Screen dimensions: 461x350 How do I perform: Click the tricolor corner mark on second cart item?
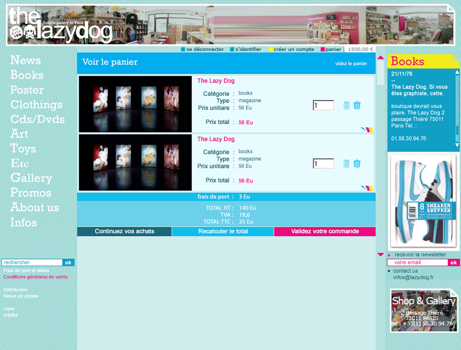367,188
